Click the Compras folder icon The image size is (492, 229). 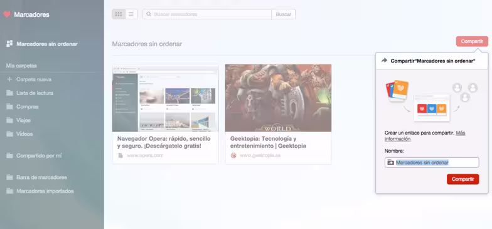[10, 106]
